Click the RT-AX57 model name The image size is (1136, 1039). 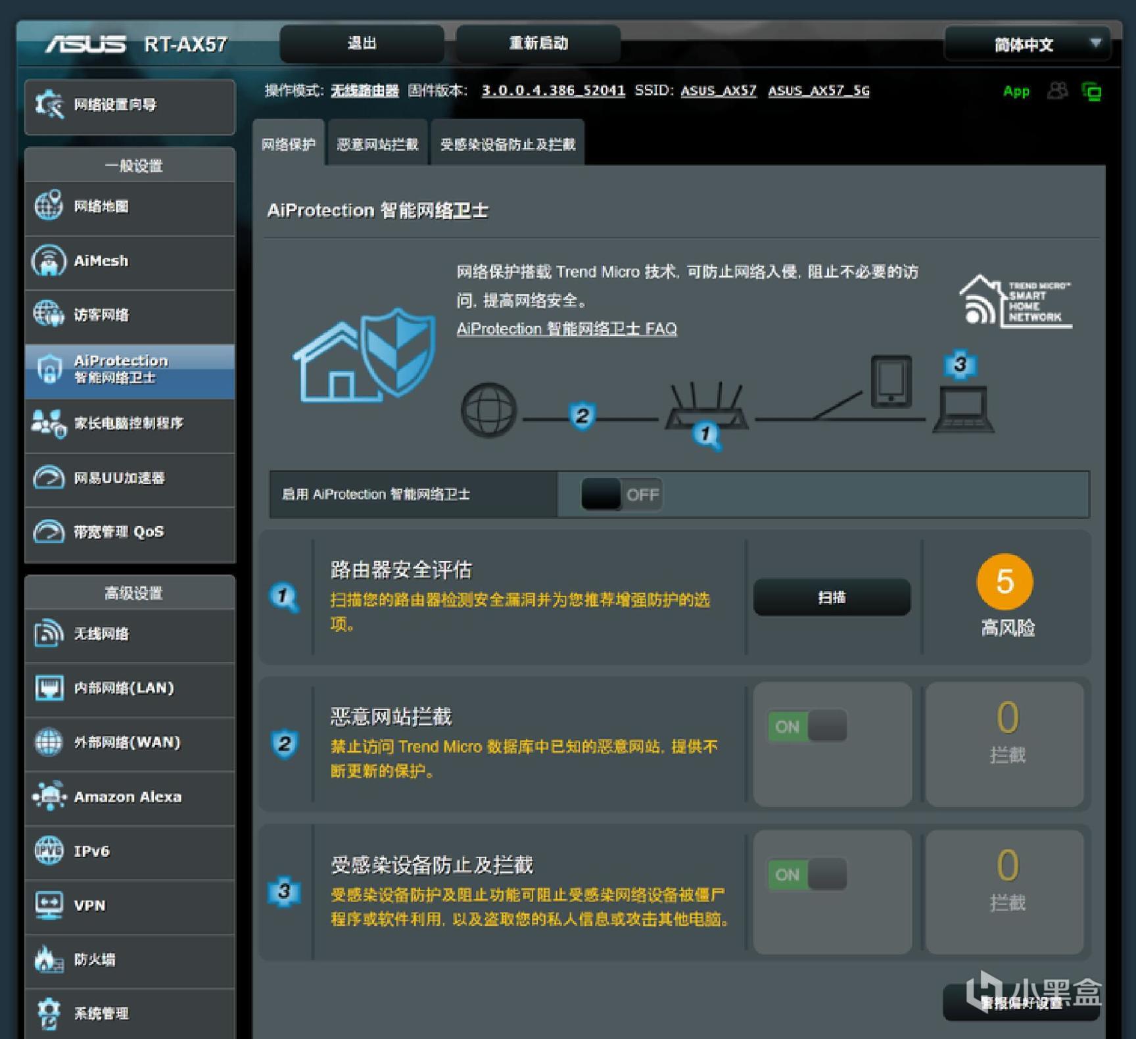[x=185, y=44]
